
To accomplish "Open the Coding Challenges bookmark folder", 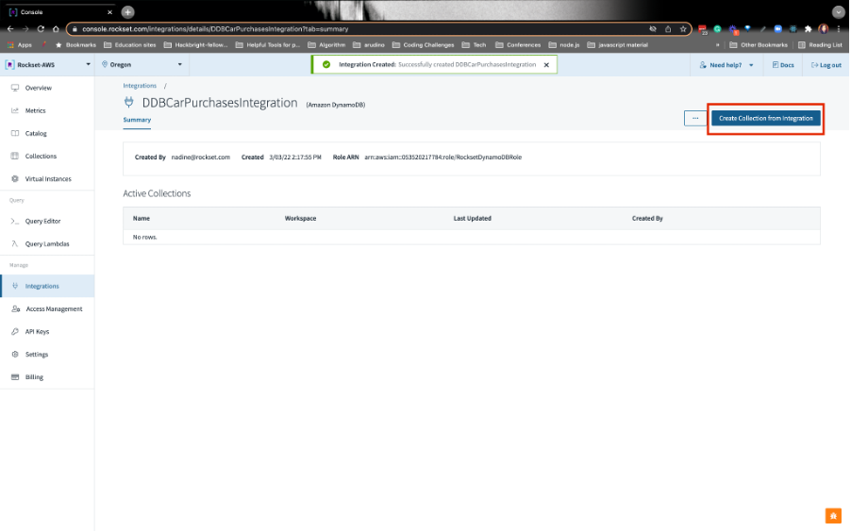I will point(423,45).
